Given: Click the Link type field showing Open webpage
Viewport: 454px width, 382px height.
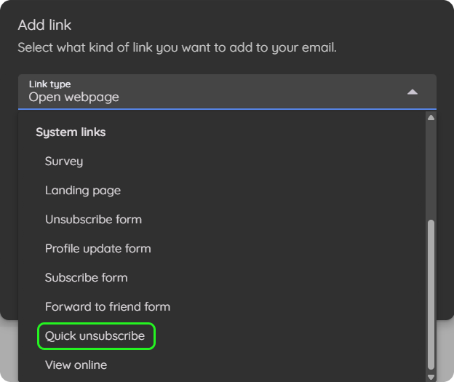Looking at the screenshot, I should point(227,92).
